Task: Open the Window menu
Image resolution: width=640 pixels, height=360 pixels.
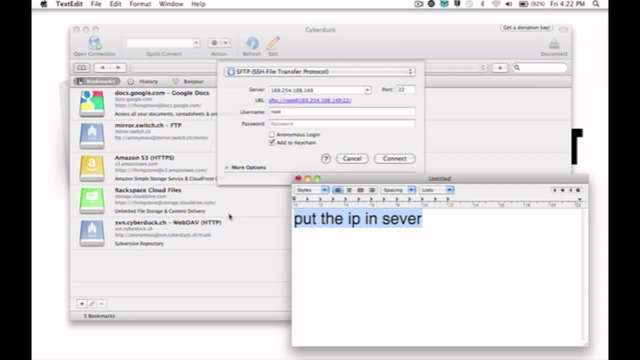Action: (x=171, y=4)
